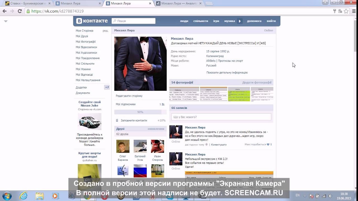Open the Russian flag friend avatar

[140, 171]
